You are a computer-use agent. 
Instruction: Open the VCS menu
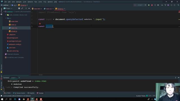click(45, 2)
